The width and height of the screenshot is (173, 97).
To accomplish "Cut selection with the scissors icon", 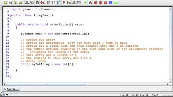I will (27, 2).
